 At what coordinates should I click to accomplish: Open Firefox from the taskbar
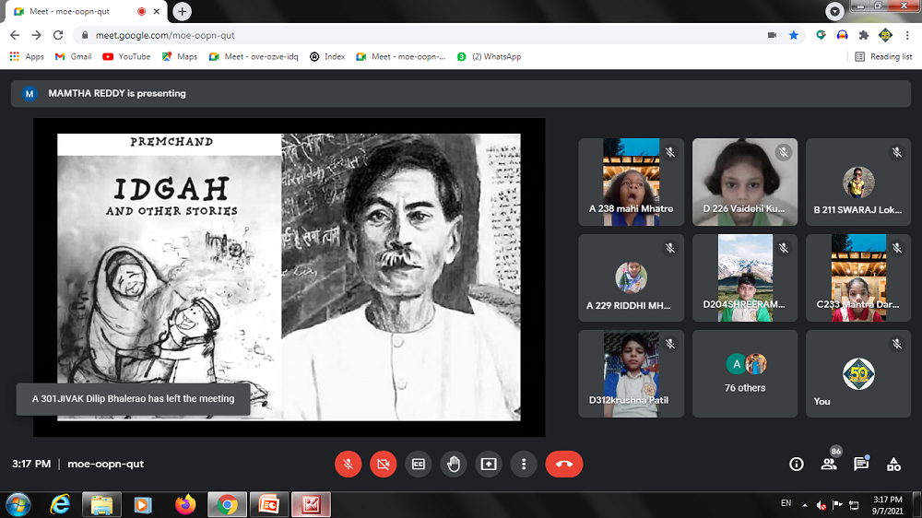point(185,505)
